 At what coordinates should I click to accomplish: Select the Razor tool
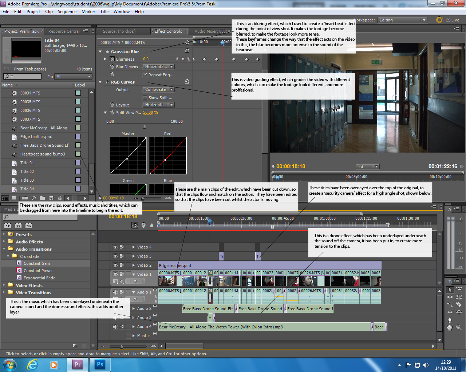(459, 304)
